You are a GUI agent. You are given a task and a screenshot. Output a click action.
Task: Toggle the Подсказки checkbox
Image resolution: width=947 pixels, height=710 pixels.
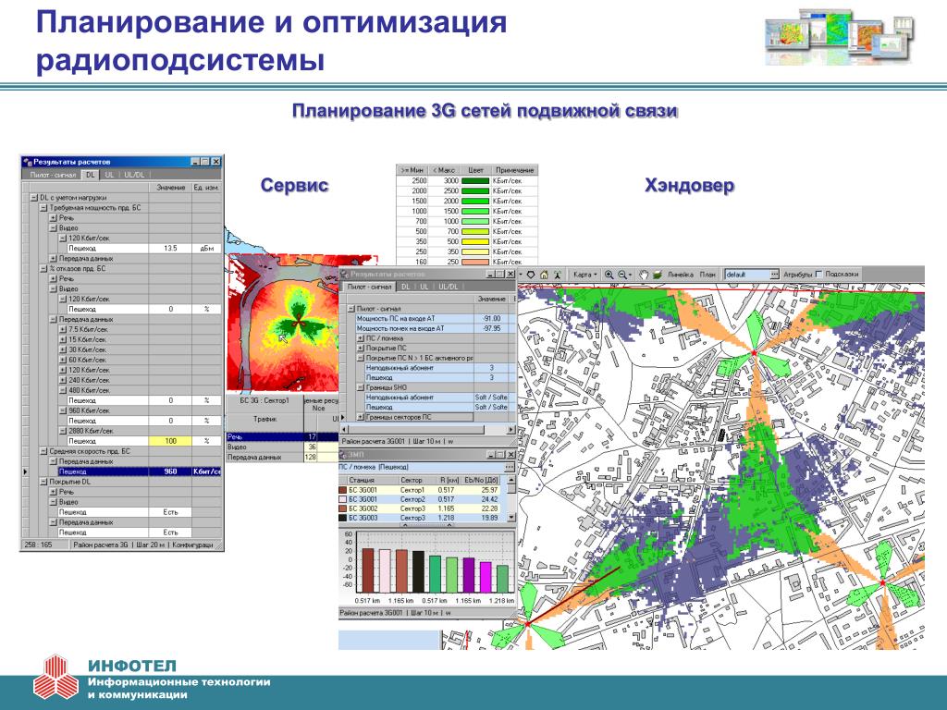[819, 274]
